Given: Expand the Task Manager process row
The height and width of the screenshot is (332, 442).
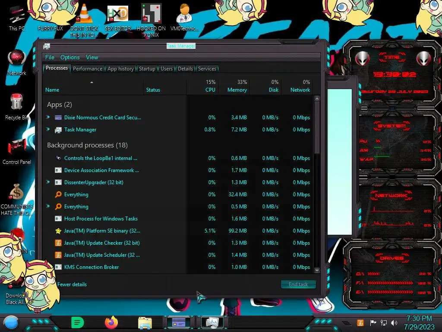Looking at the screenshot, I should [48, 129].
